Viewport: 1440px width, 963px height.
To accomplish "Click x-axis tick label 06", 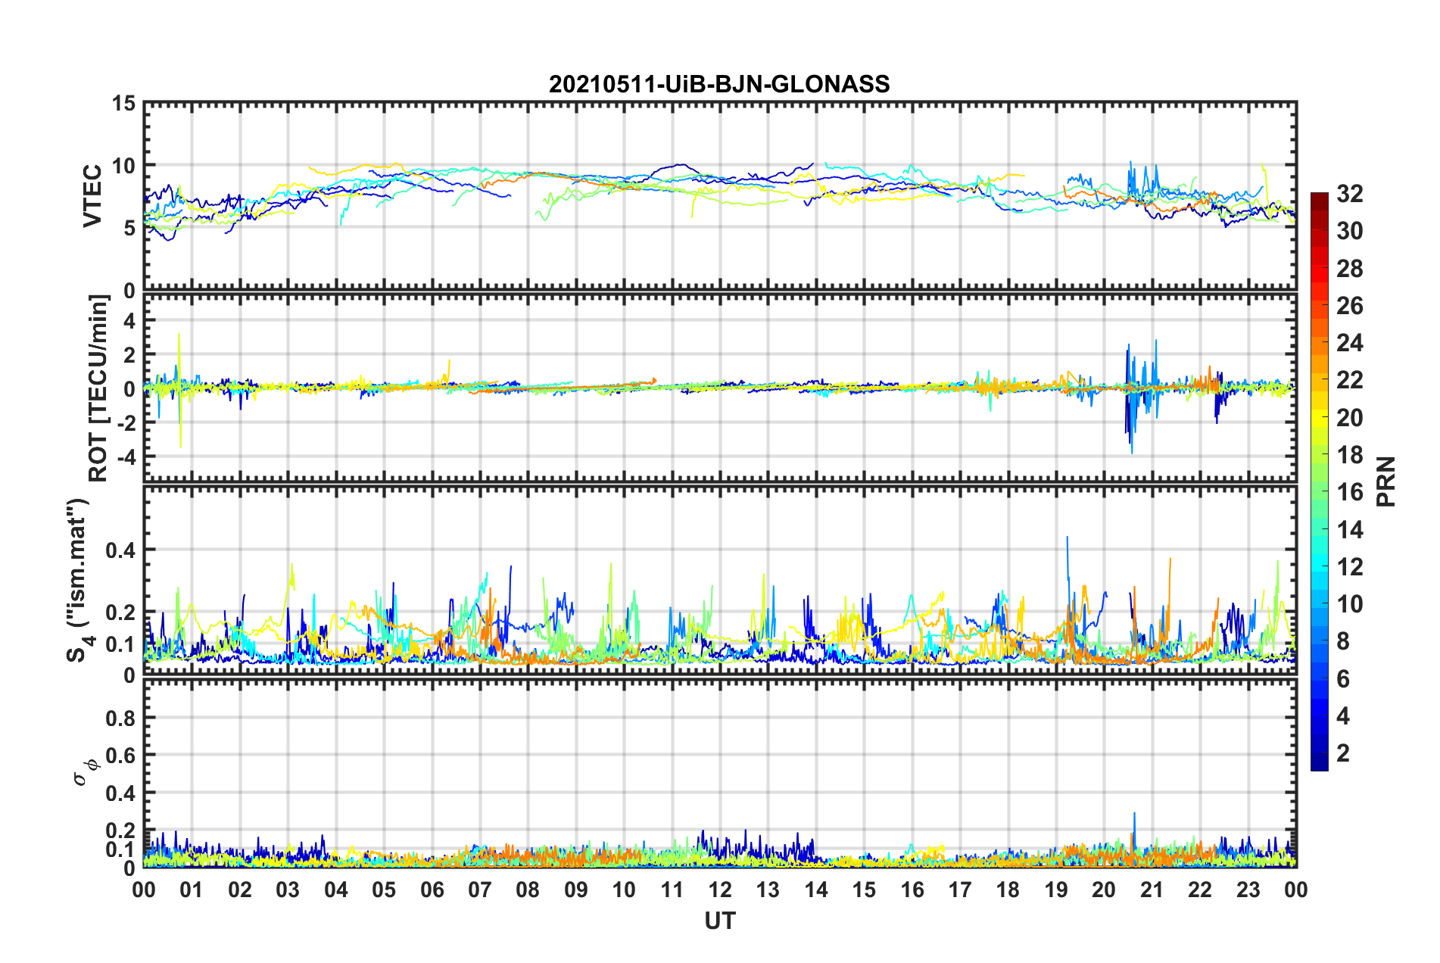I will [432, 890].
